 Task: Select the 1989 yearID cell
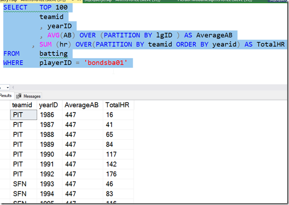point(49,144)
